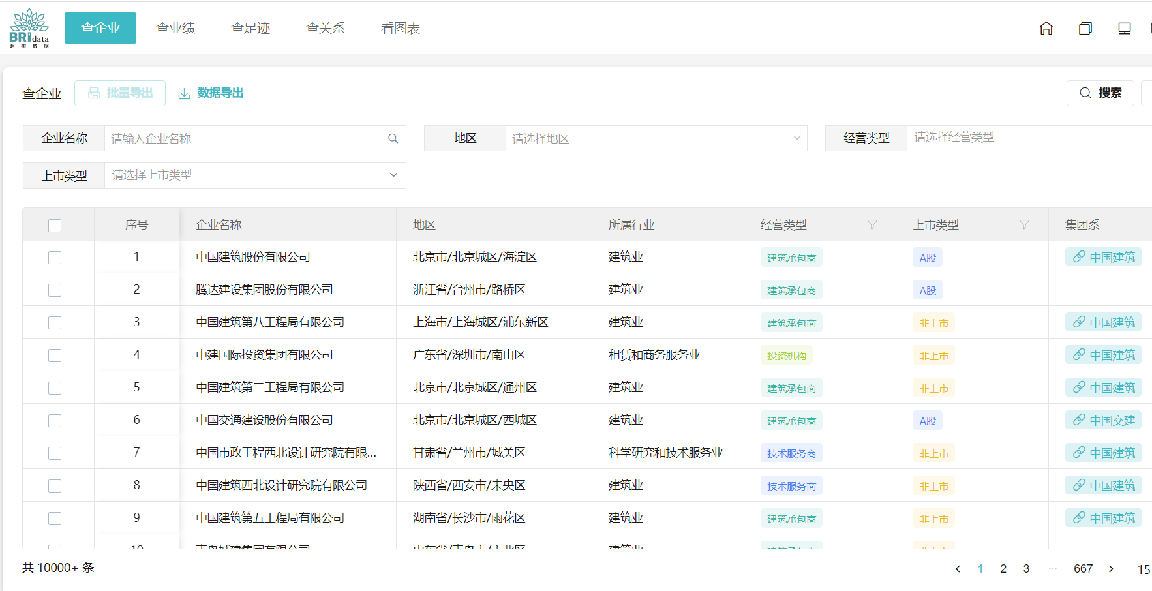Toggle the select-all header checkbox

[55, 226]
